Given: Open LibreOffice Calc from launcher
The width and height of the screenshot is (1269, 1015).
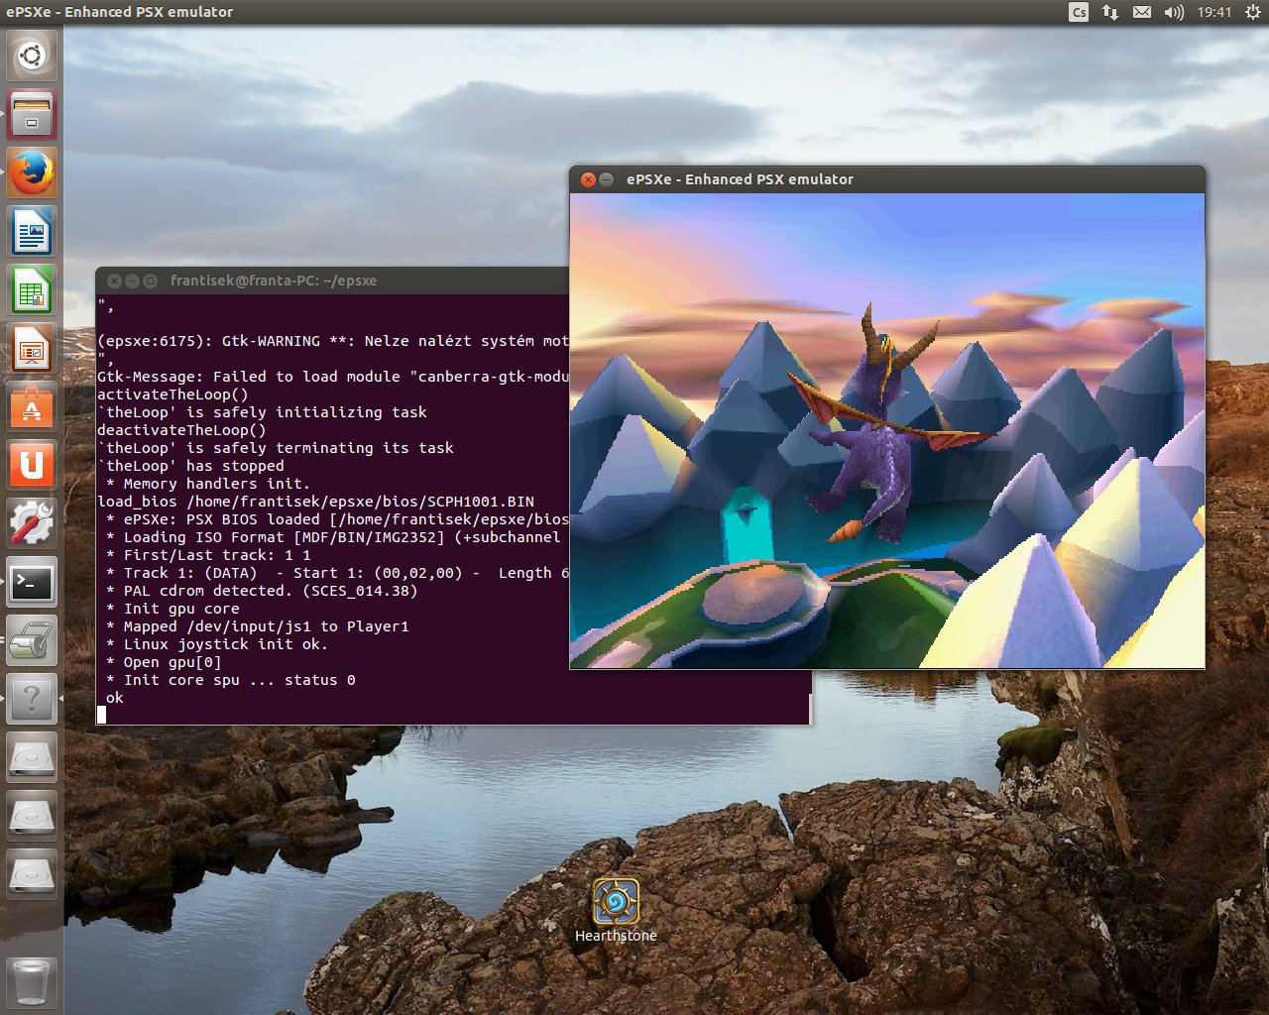Looking at the screenshot, I should pyautogui.click(x=32, y=290).
